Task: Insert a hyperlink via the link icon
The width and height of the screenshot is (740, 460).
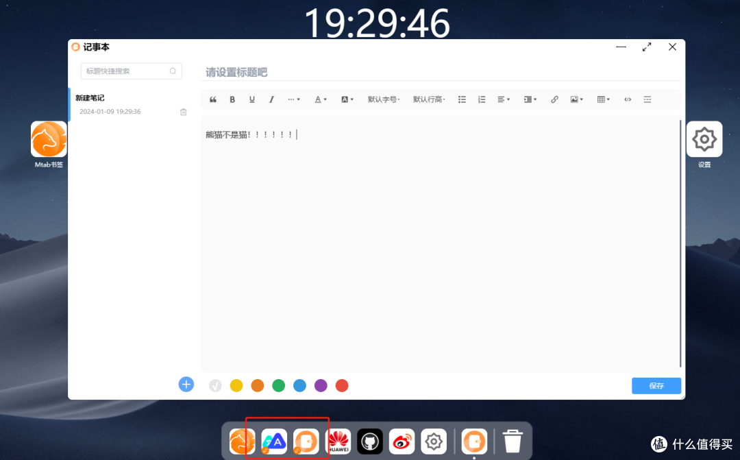Action: tap(554, 99)
